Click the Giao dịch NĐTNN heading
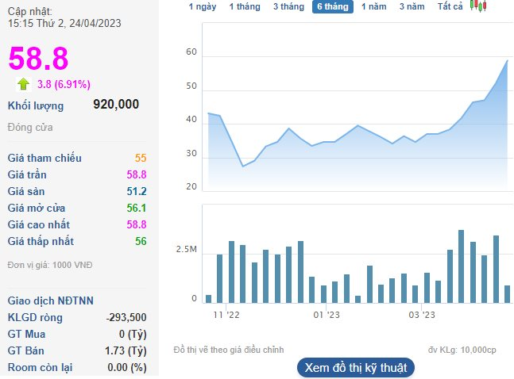The width and height of the screenshot is (514, 379). pos(51,301)
